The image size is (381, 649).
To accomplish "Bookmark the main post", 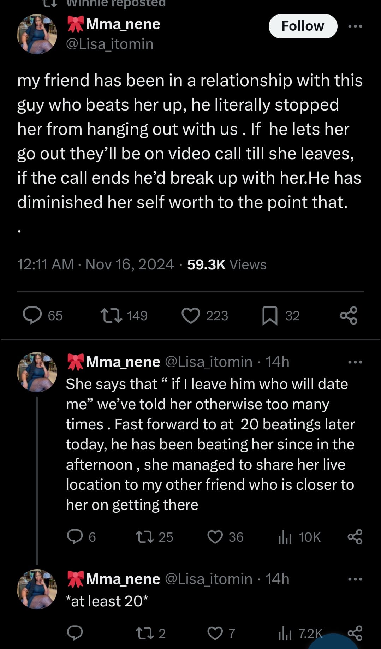I will click(x=270, y=315).
